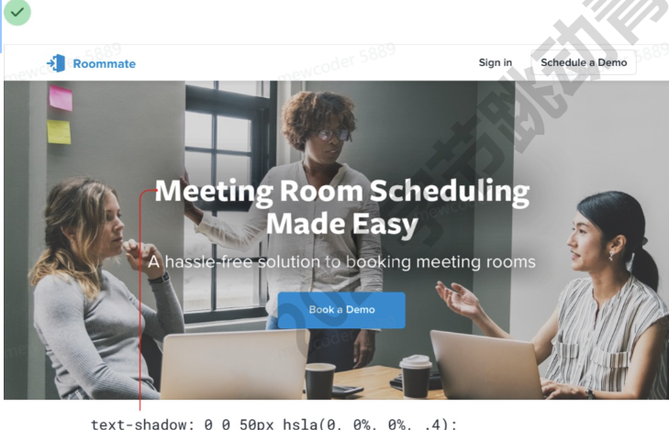Viewport: 669px width, 430px height.
Task: Click the Schedule a Demo button
Action: tap(584, 62)
